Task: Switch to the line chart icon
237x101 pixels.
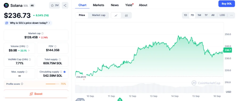Action: click(x=116, y=15)
